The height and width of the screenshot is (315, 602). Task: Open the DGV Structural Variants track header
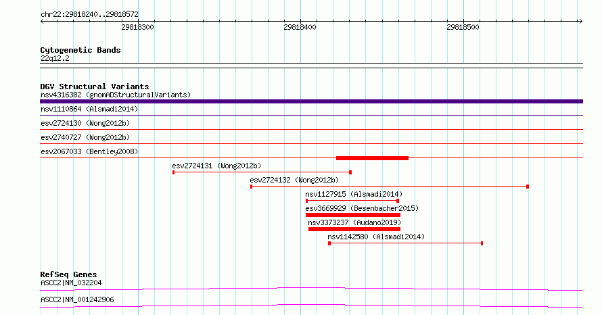tap(95, 87)
